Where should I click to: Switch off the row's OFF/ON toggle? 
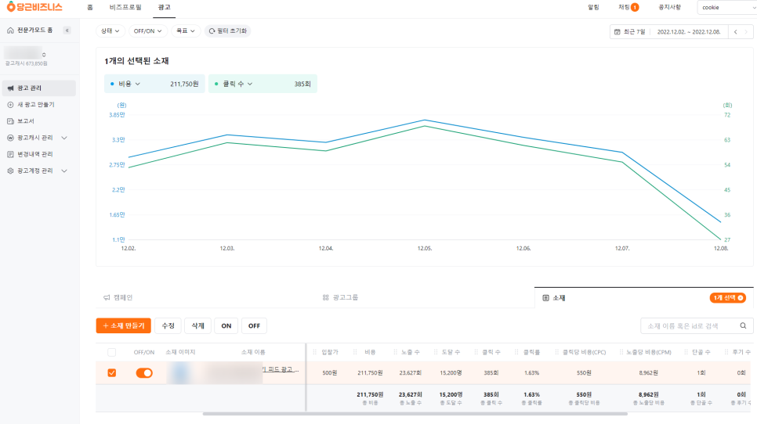[144, 373]
